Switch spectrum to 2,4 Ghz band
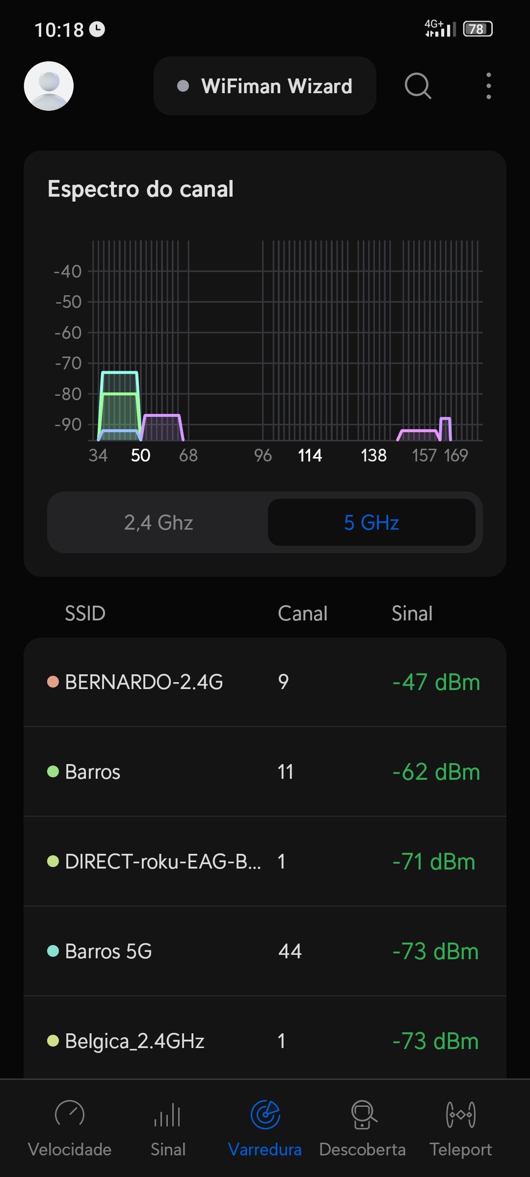This screenshot has height=1177, width=530. pyautogui.click(x=158, y=523)
